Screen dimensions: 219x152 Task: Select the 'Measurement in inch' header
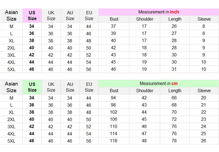[x=159, y=12]
